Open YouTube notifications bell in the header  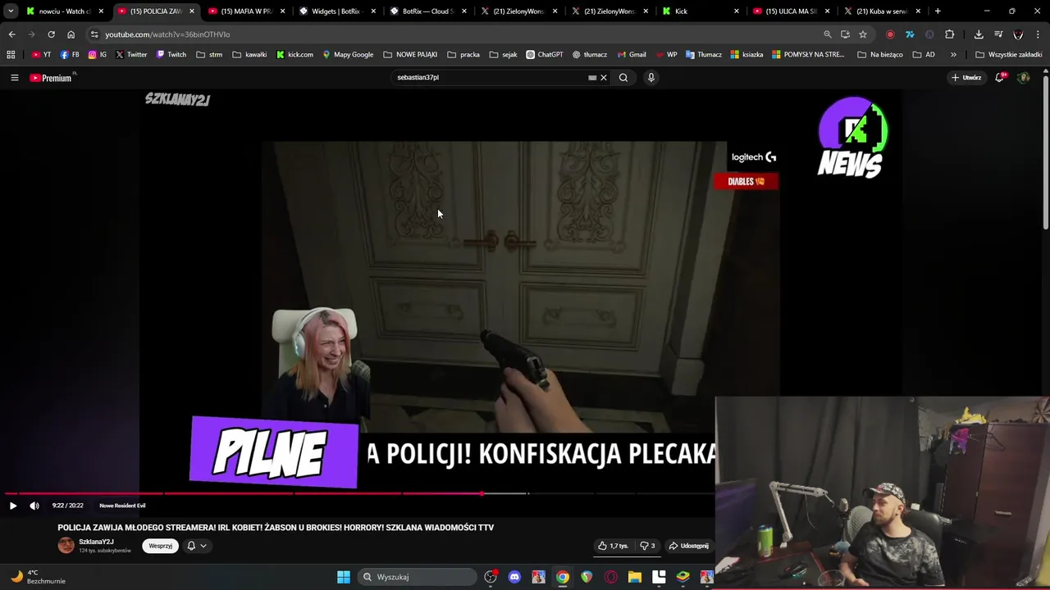pyautogui.click(x=1000, y=78)
